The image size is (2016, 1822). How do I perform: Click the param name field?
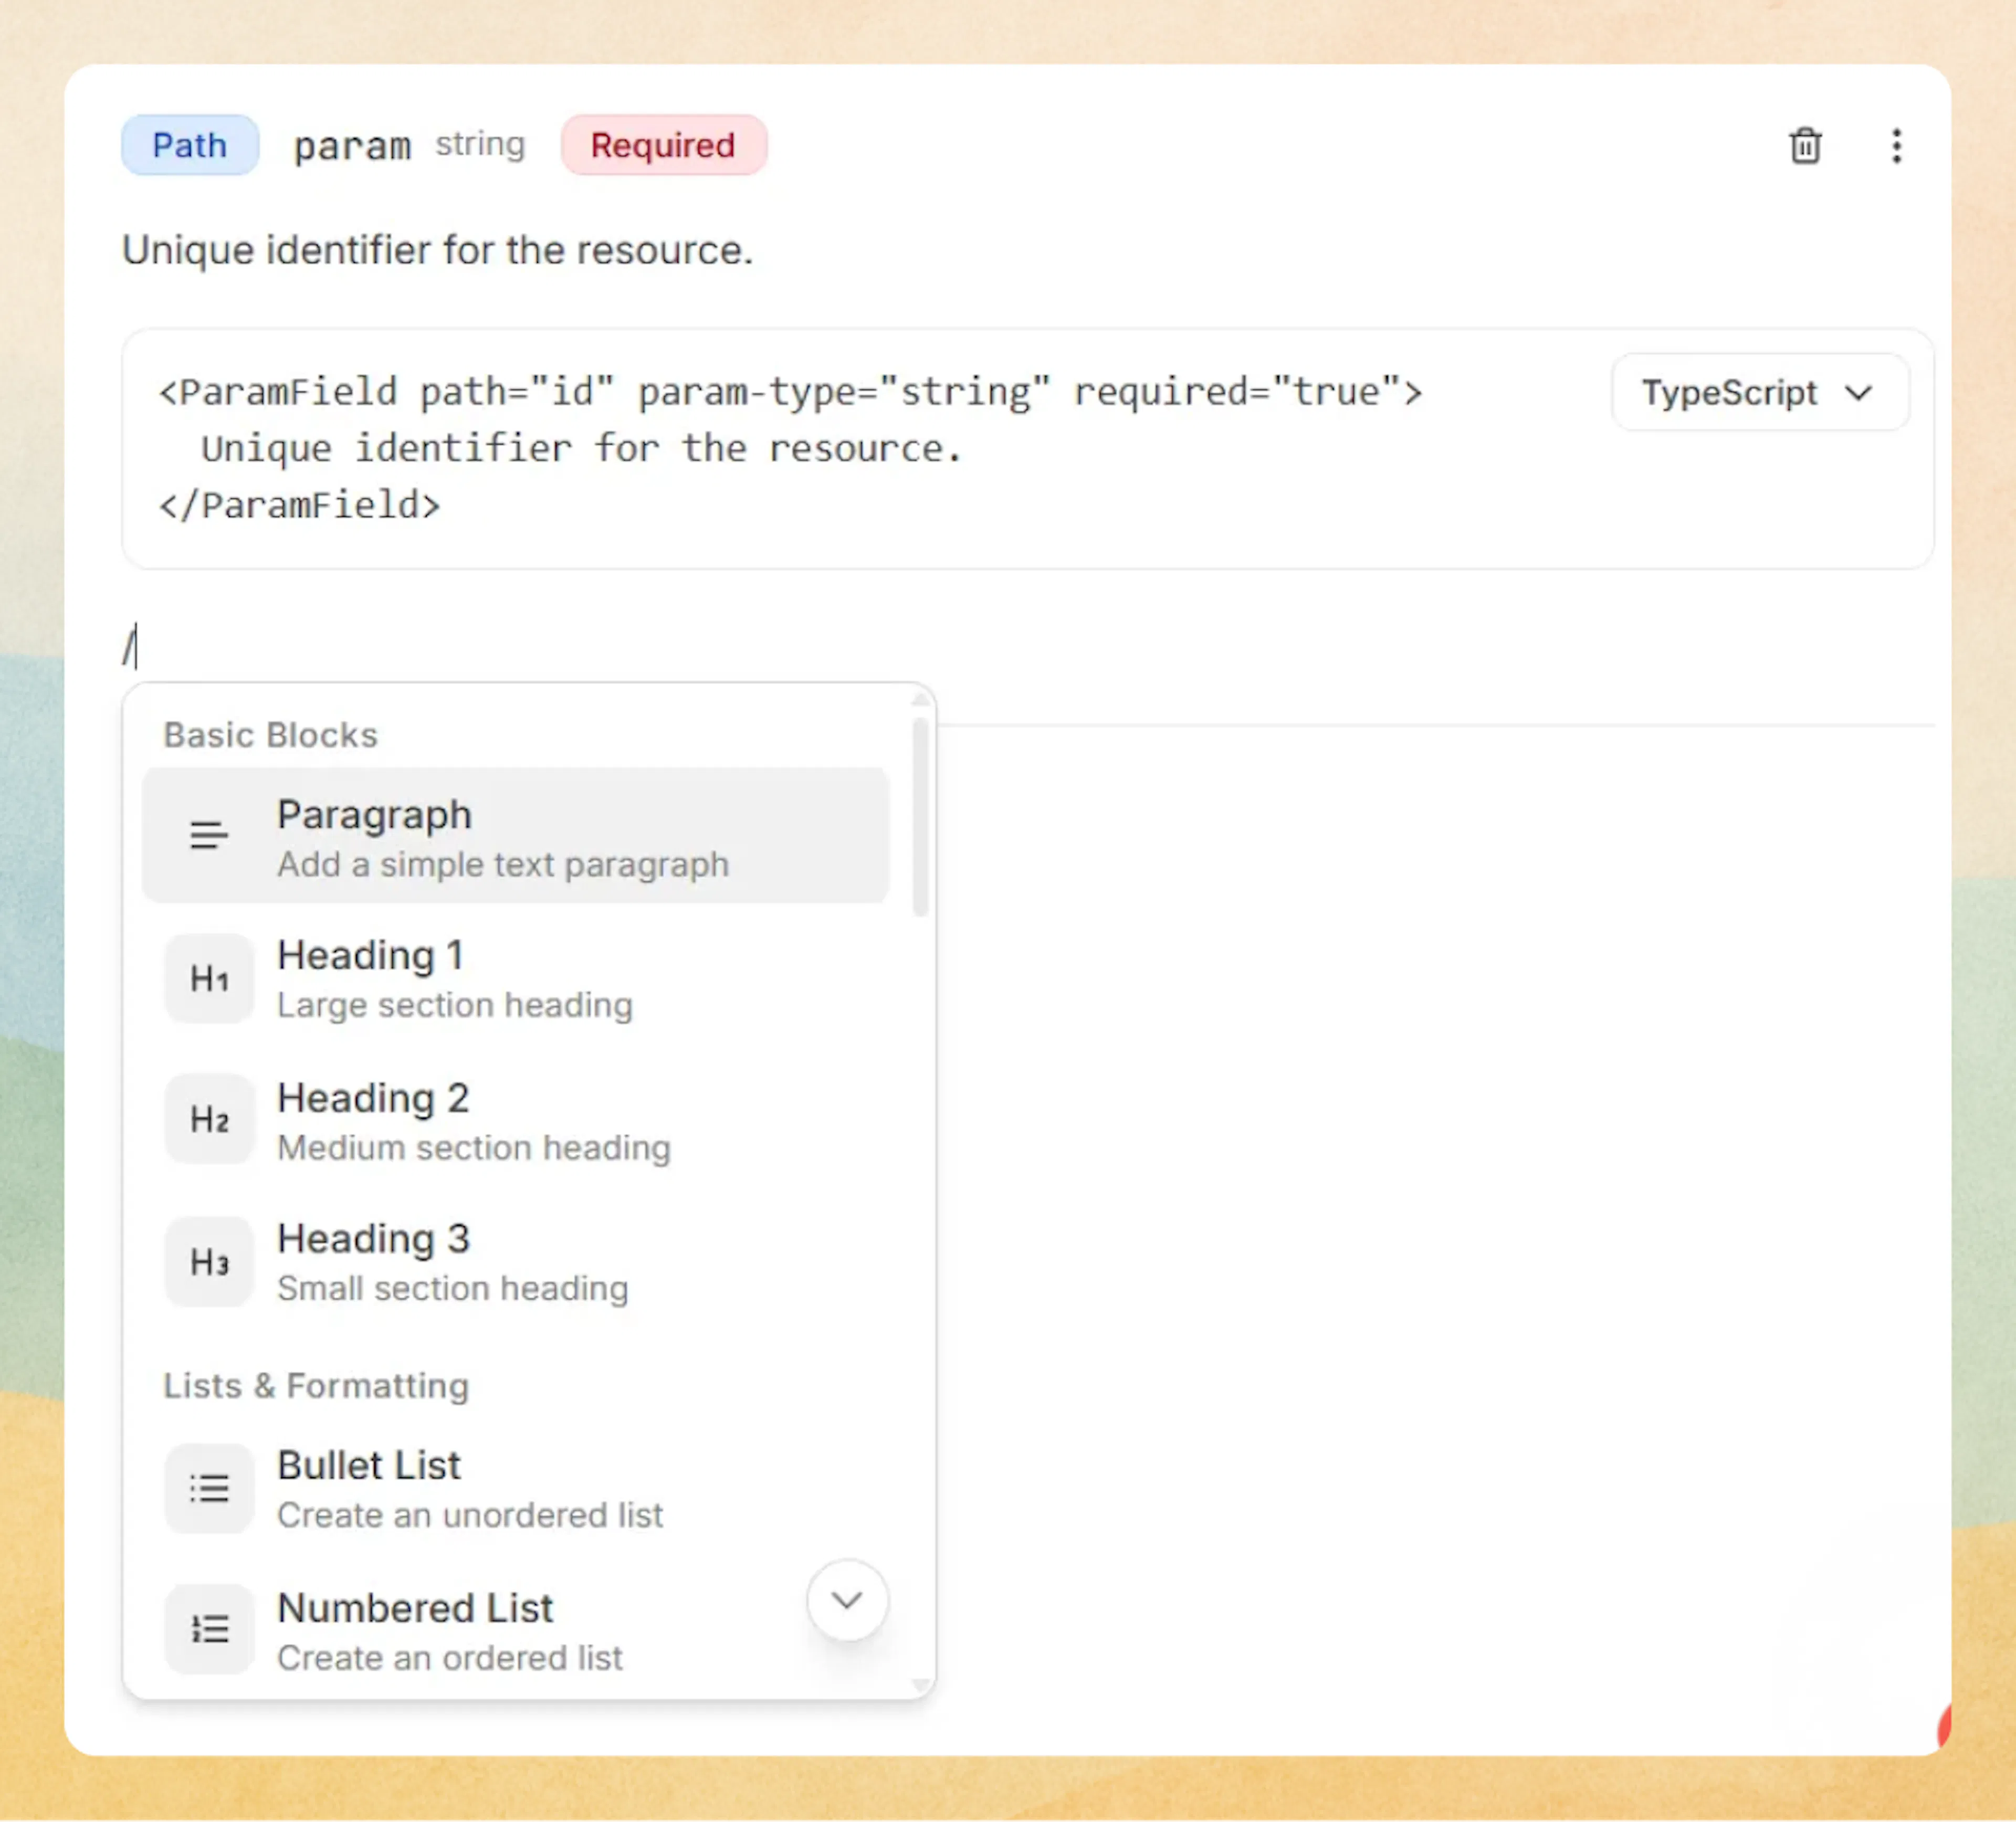(352, 146)
